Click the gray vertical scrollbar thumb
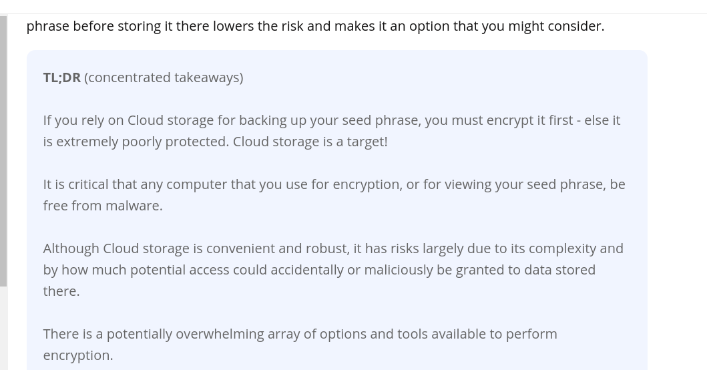This screenshot has height=370, width=707. (3, 151)
